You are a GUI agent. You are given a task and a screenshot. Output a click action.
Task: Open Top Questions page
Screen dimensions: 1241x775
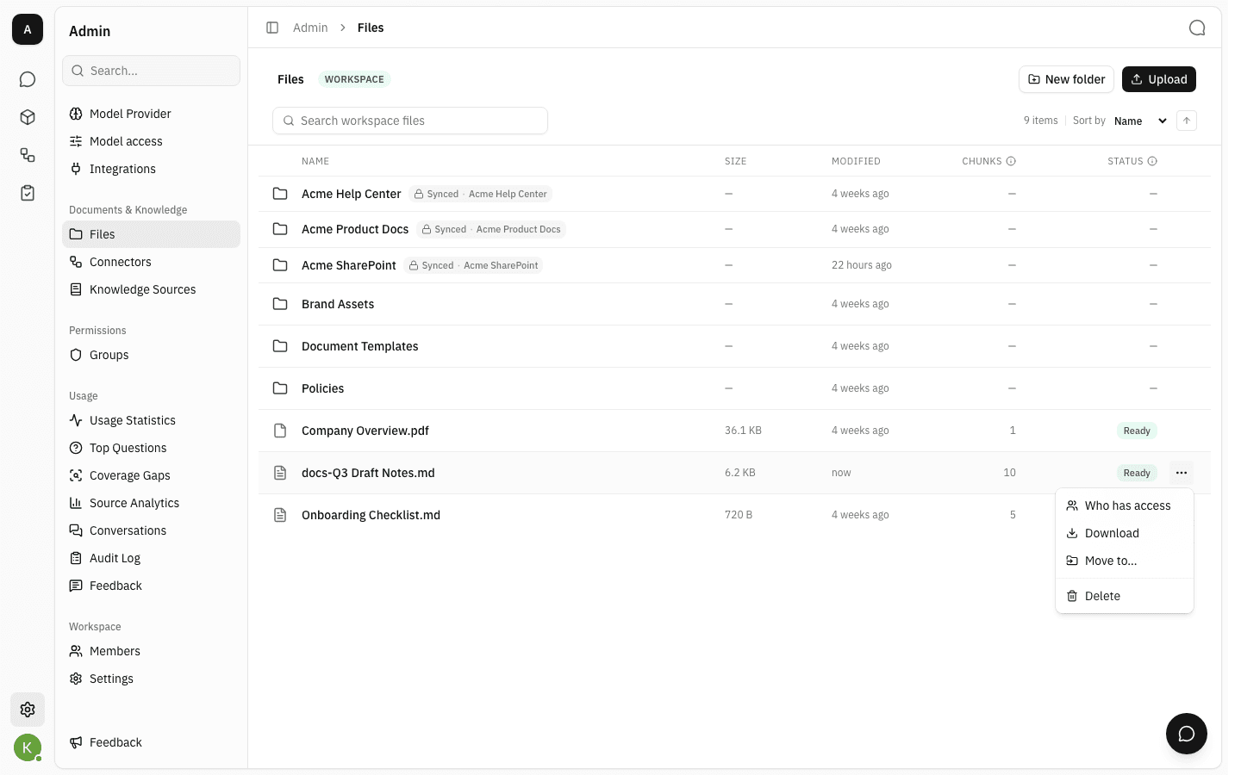coord(151,448)
